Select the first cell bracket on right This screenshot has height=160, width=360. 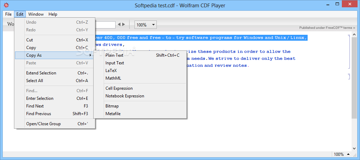point(349,52)
